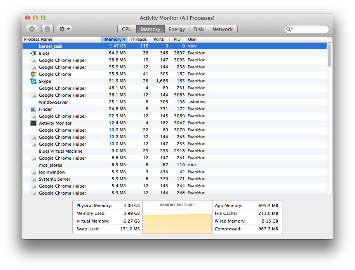Toggle Memory column sort arrow

pyautogui.click(x=124, y=40)
